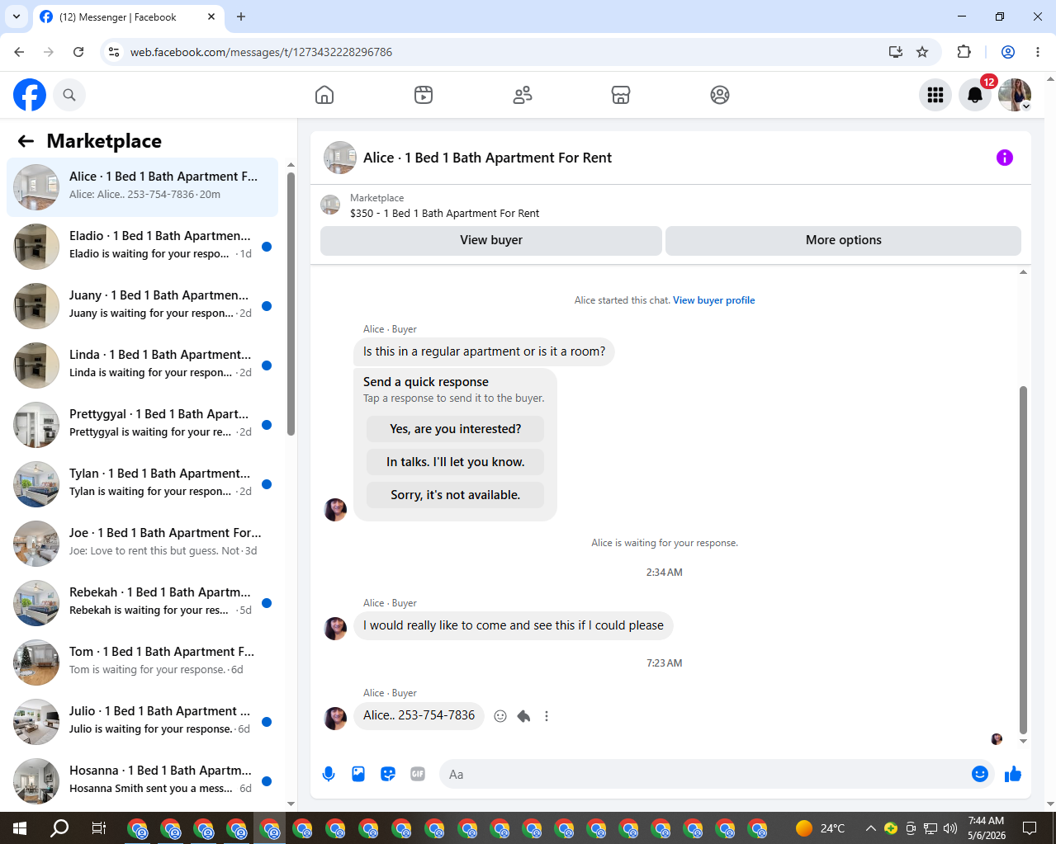
Task: Bookmark this tab with the star icon
Action: click(922, 52)
